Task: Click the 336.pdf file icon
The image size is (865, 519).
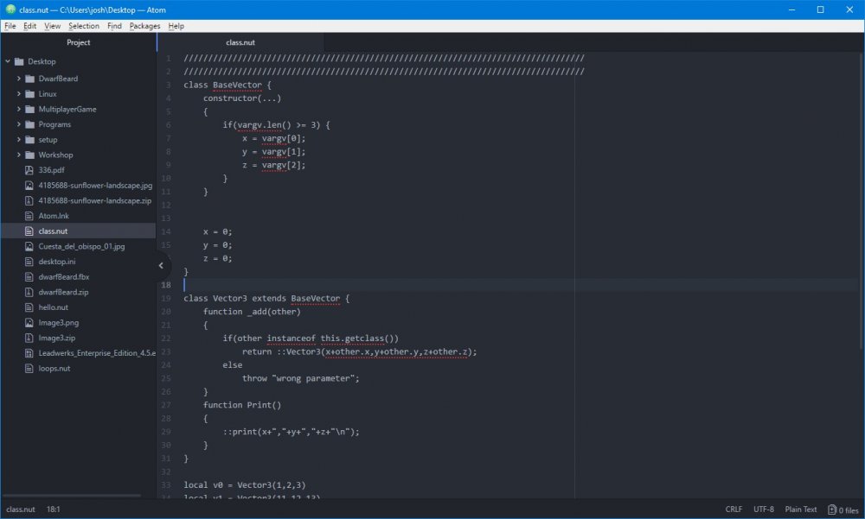Action: 29,170
